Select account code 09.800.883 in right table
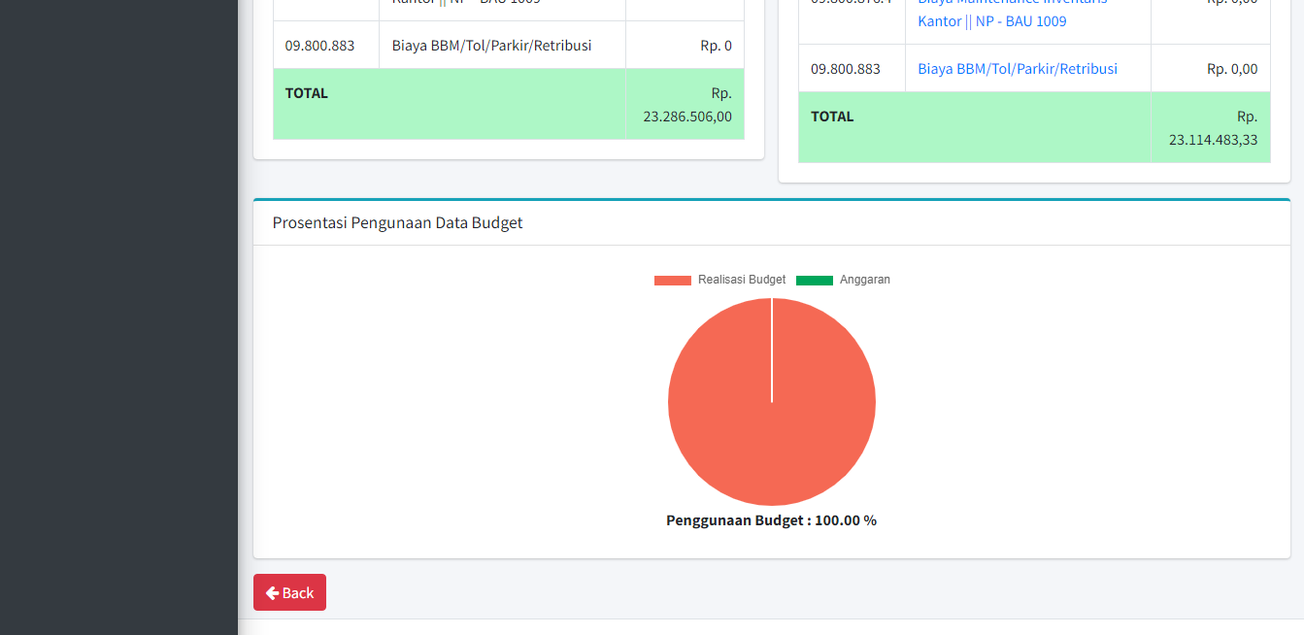The height and width of the screenshot is (635, 1304). pos(845,69)
